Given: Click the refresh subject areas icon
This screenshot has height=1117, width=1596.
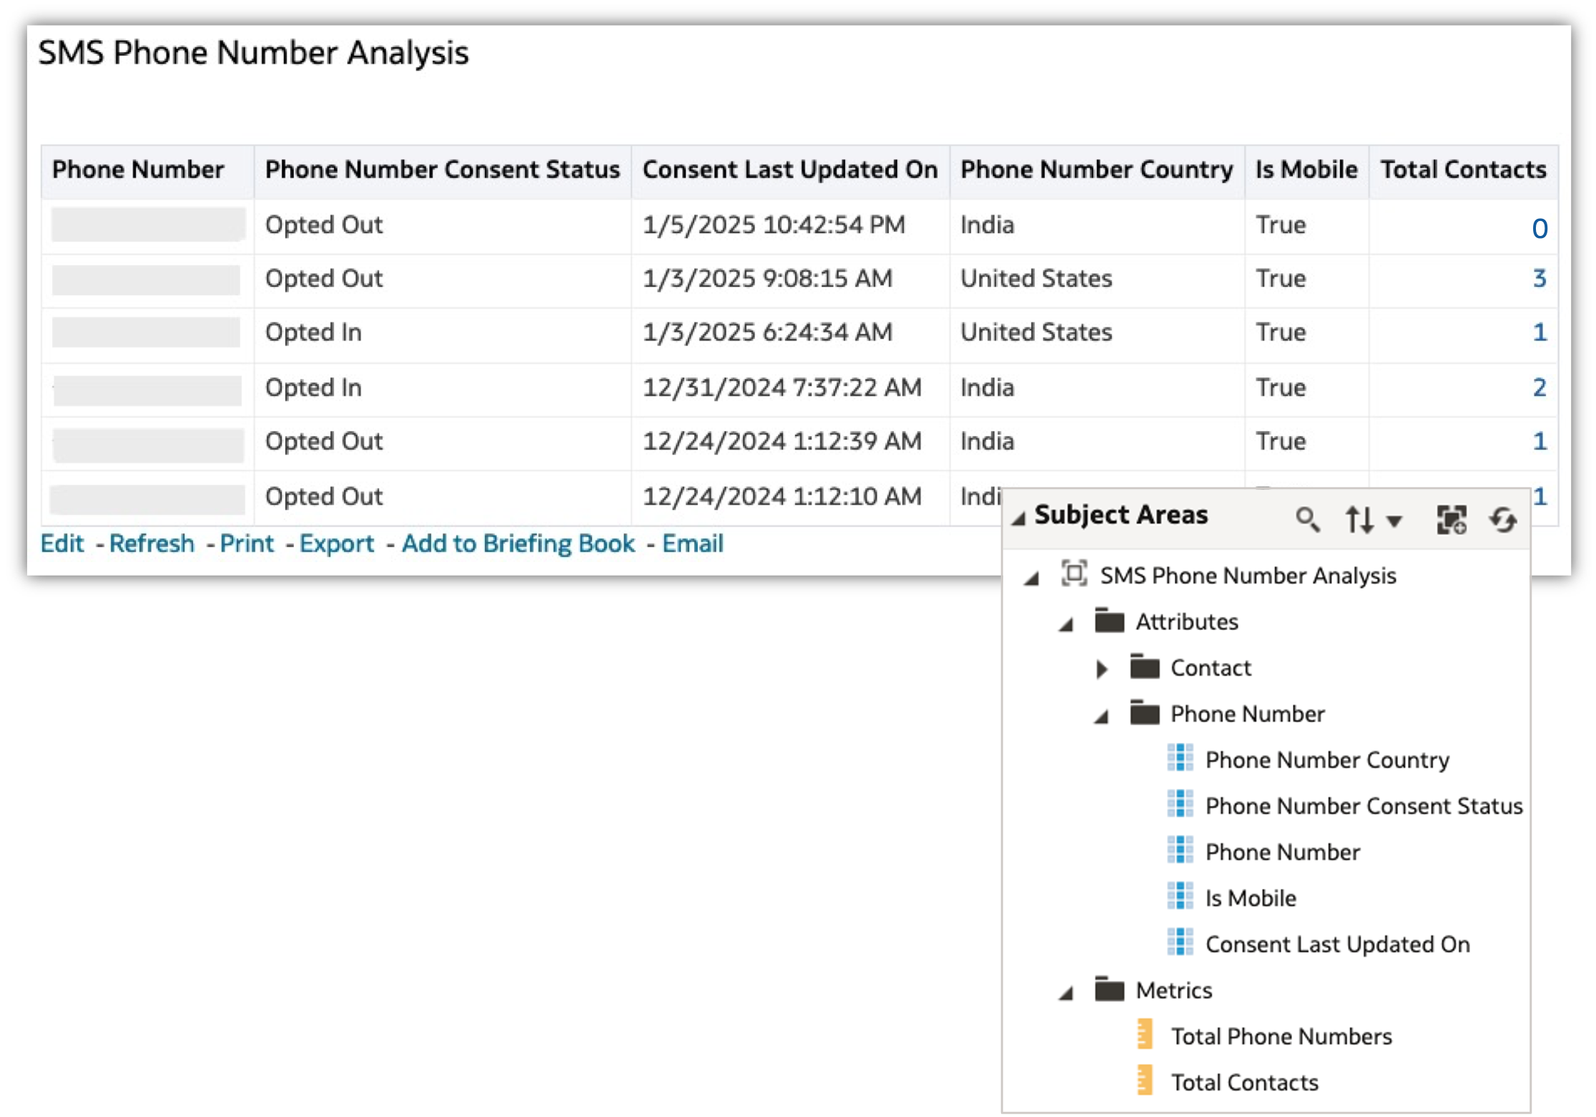Looking at the screenshot, I should click(x=1503, y=519).
